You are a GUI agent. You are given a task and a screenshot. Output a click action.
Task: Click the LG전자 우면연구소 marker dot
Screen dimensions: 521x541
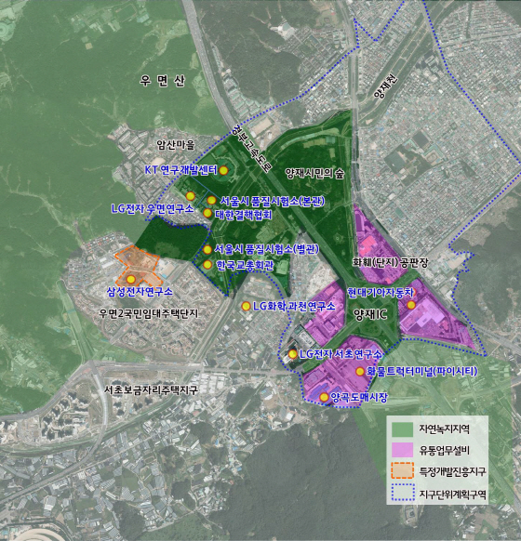pos(191,196)
